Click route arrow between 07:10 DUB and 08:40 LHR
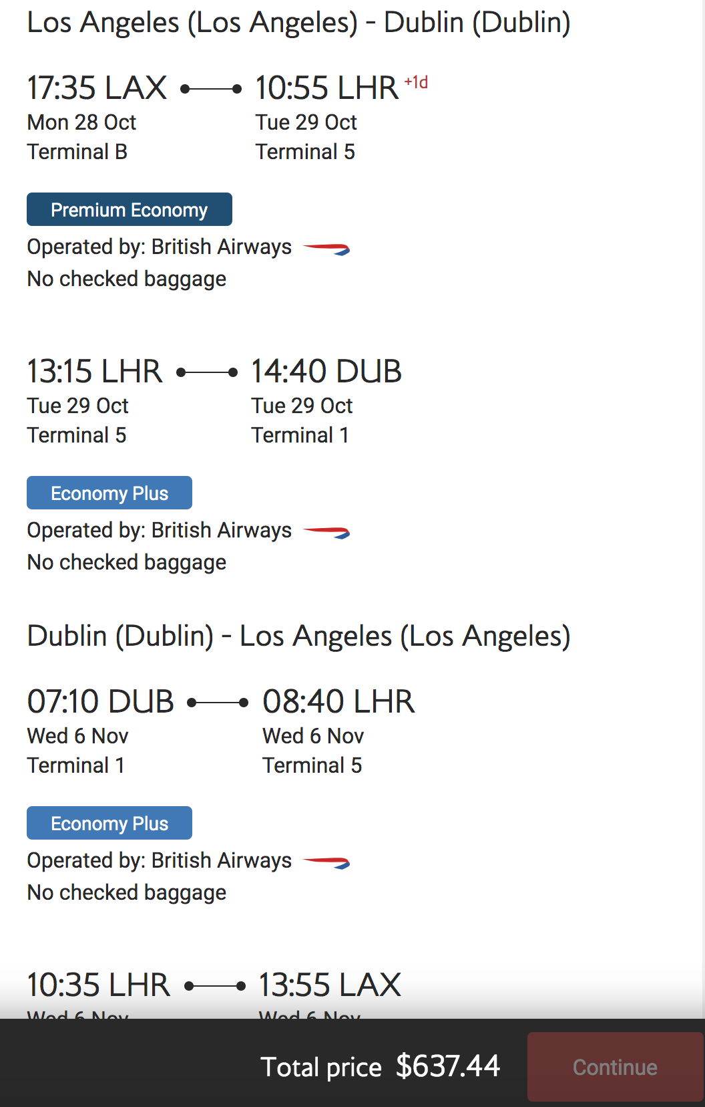 tap(218, 703)
